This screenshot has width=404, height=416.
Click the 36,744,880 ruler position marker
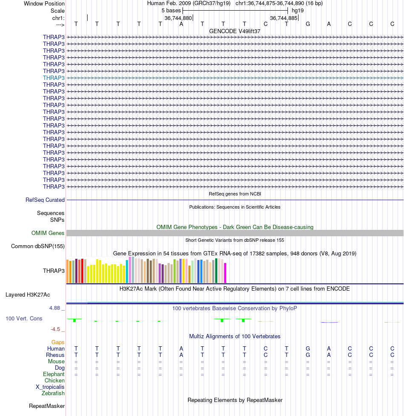(x=178, y=18)
